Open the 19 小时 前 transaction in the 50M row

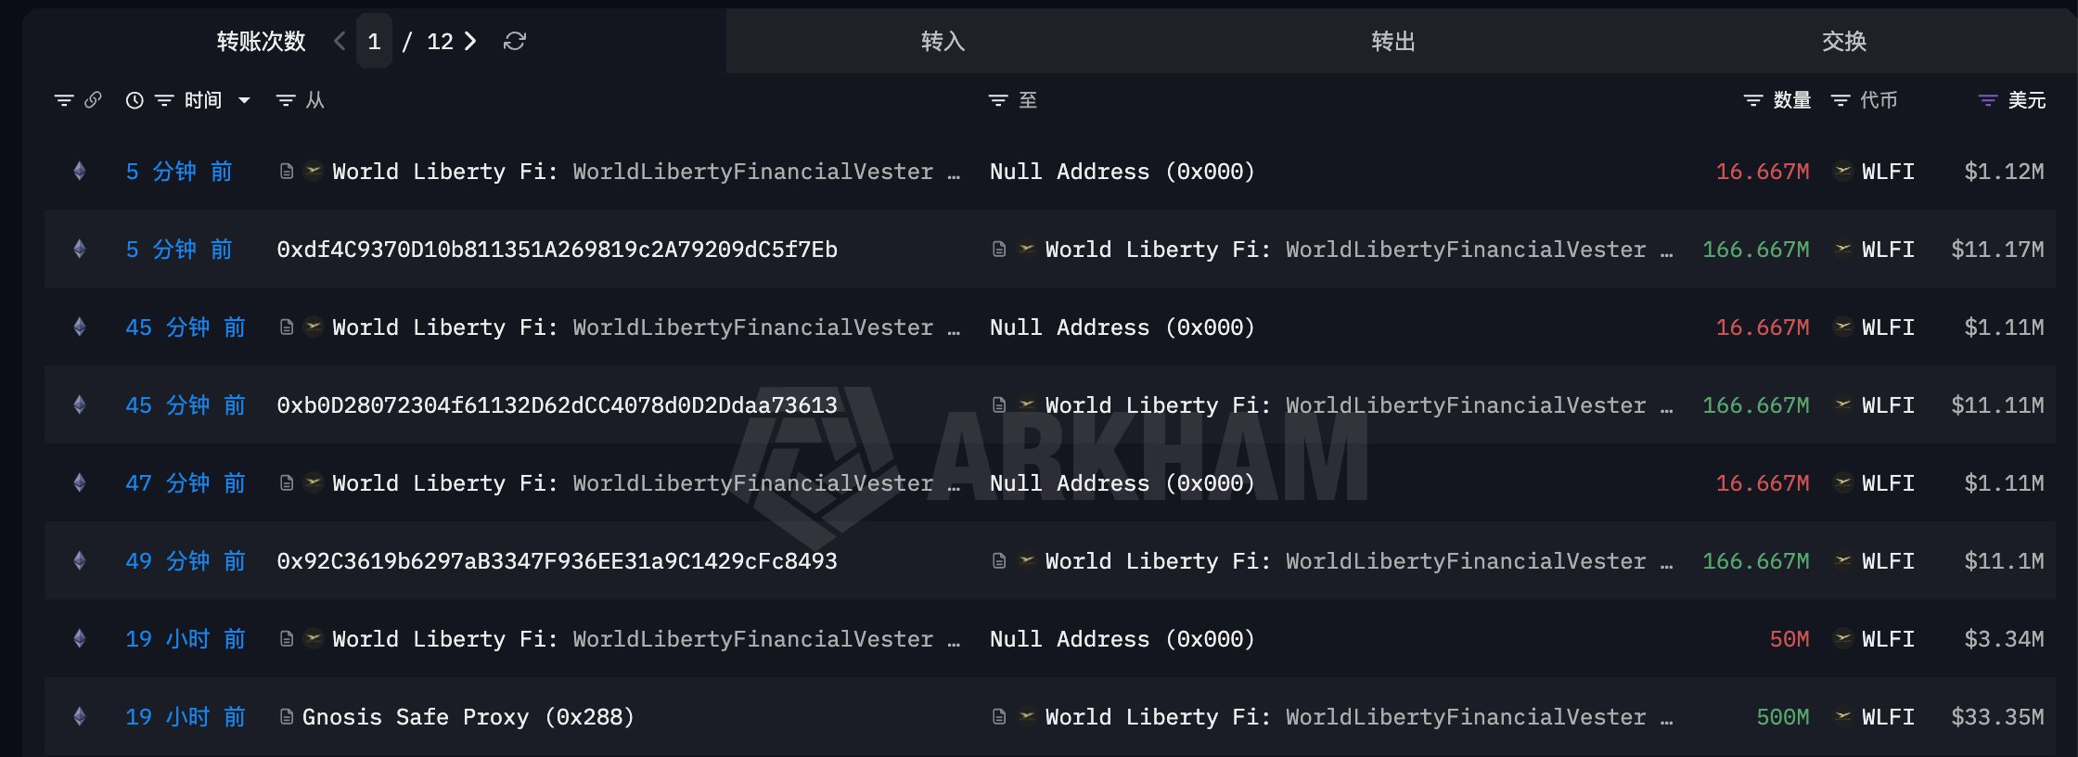click(x=186, y=638)
